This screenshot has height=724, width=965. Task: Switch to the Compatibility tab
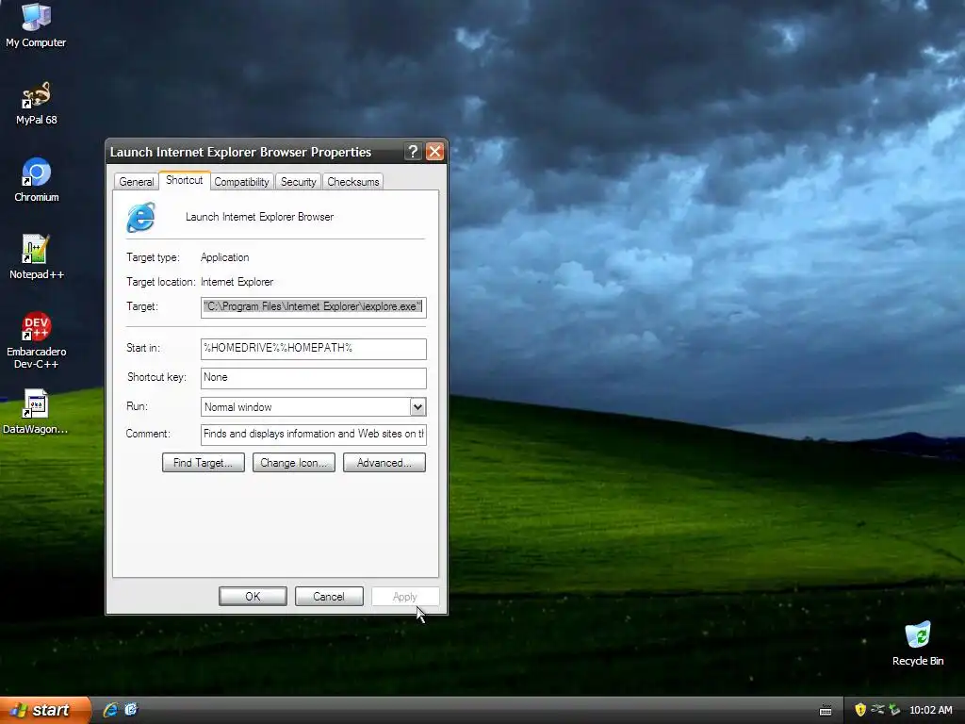pyautogui.click(x=241, y=182)
